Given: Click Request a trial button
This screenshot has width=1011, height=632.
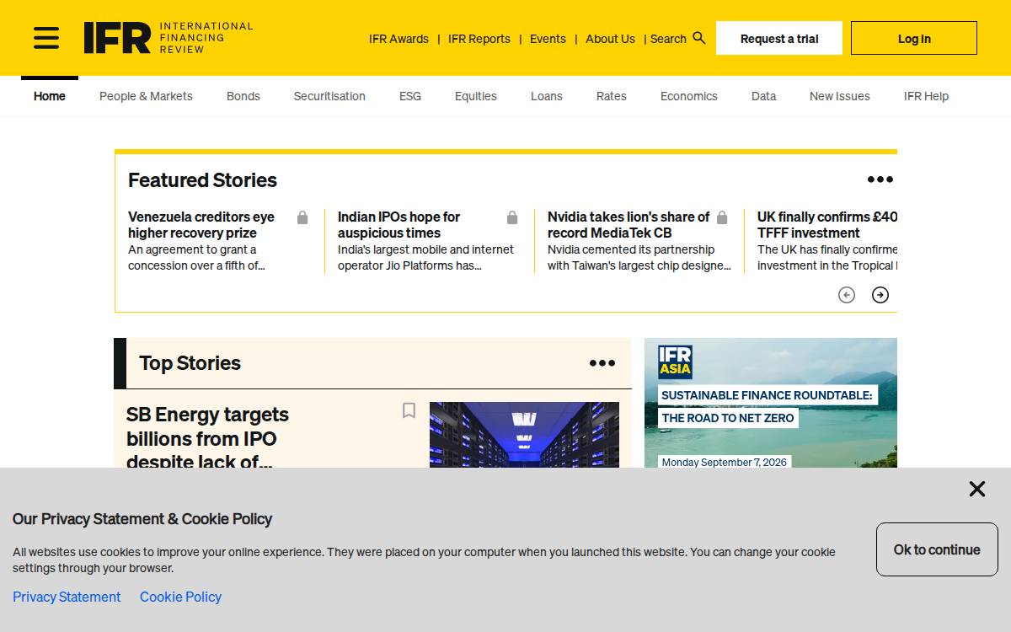Looking at the screenshot, I should coord(779,38).
